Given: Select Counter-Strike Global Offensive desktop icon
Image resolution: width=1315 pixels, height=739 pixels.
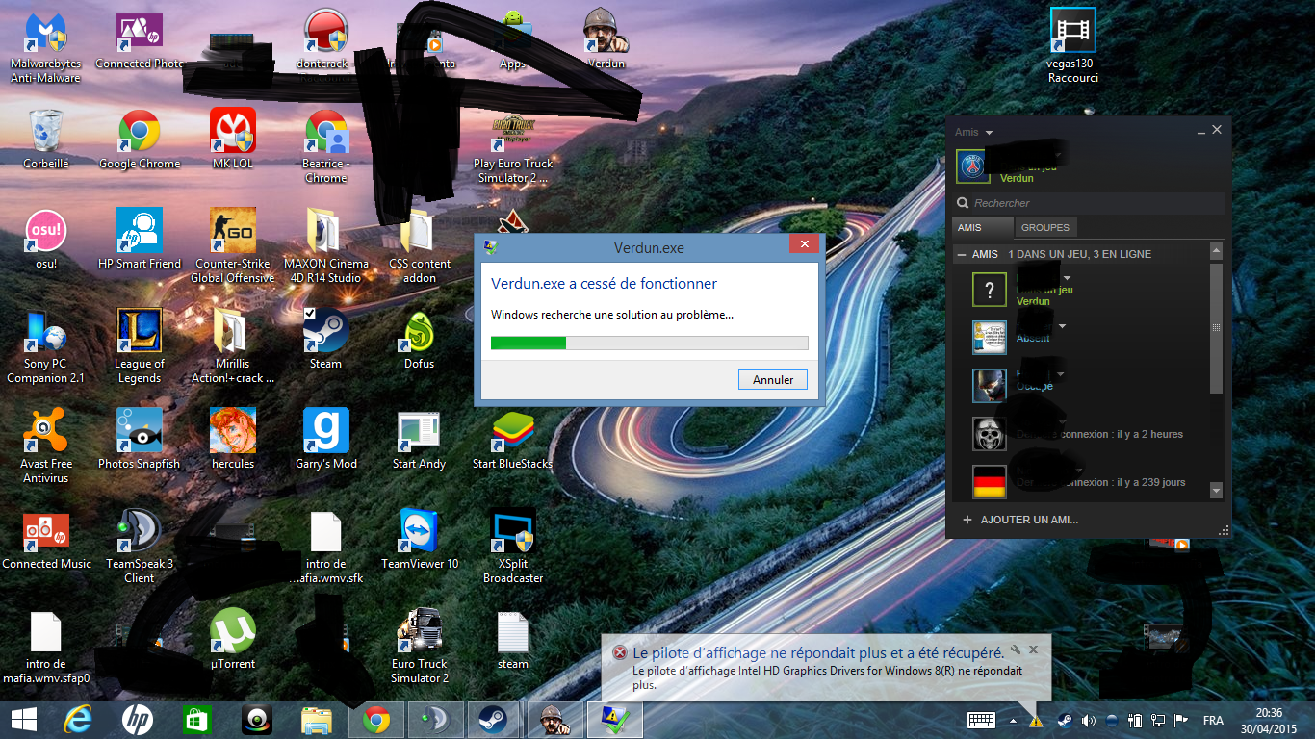Looking at the screenshot, I should click(233, 246).
